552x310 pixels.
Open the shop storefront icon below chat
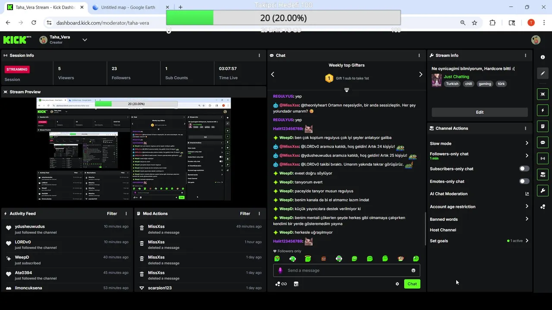(296, 284)
